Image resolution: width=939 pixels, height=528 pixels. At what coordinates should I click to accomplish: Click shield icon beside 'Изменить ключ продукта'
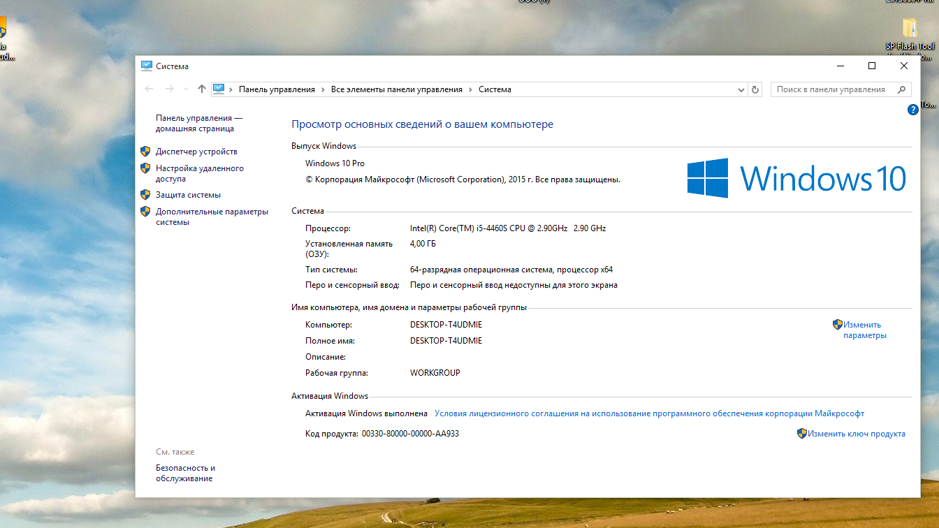[x=802, y=433]
